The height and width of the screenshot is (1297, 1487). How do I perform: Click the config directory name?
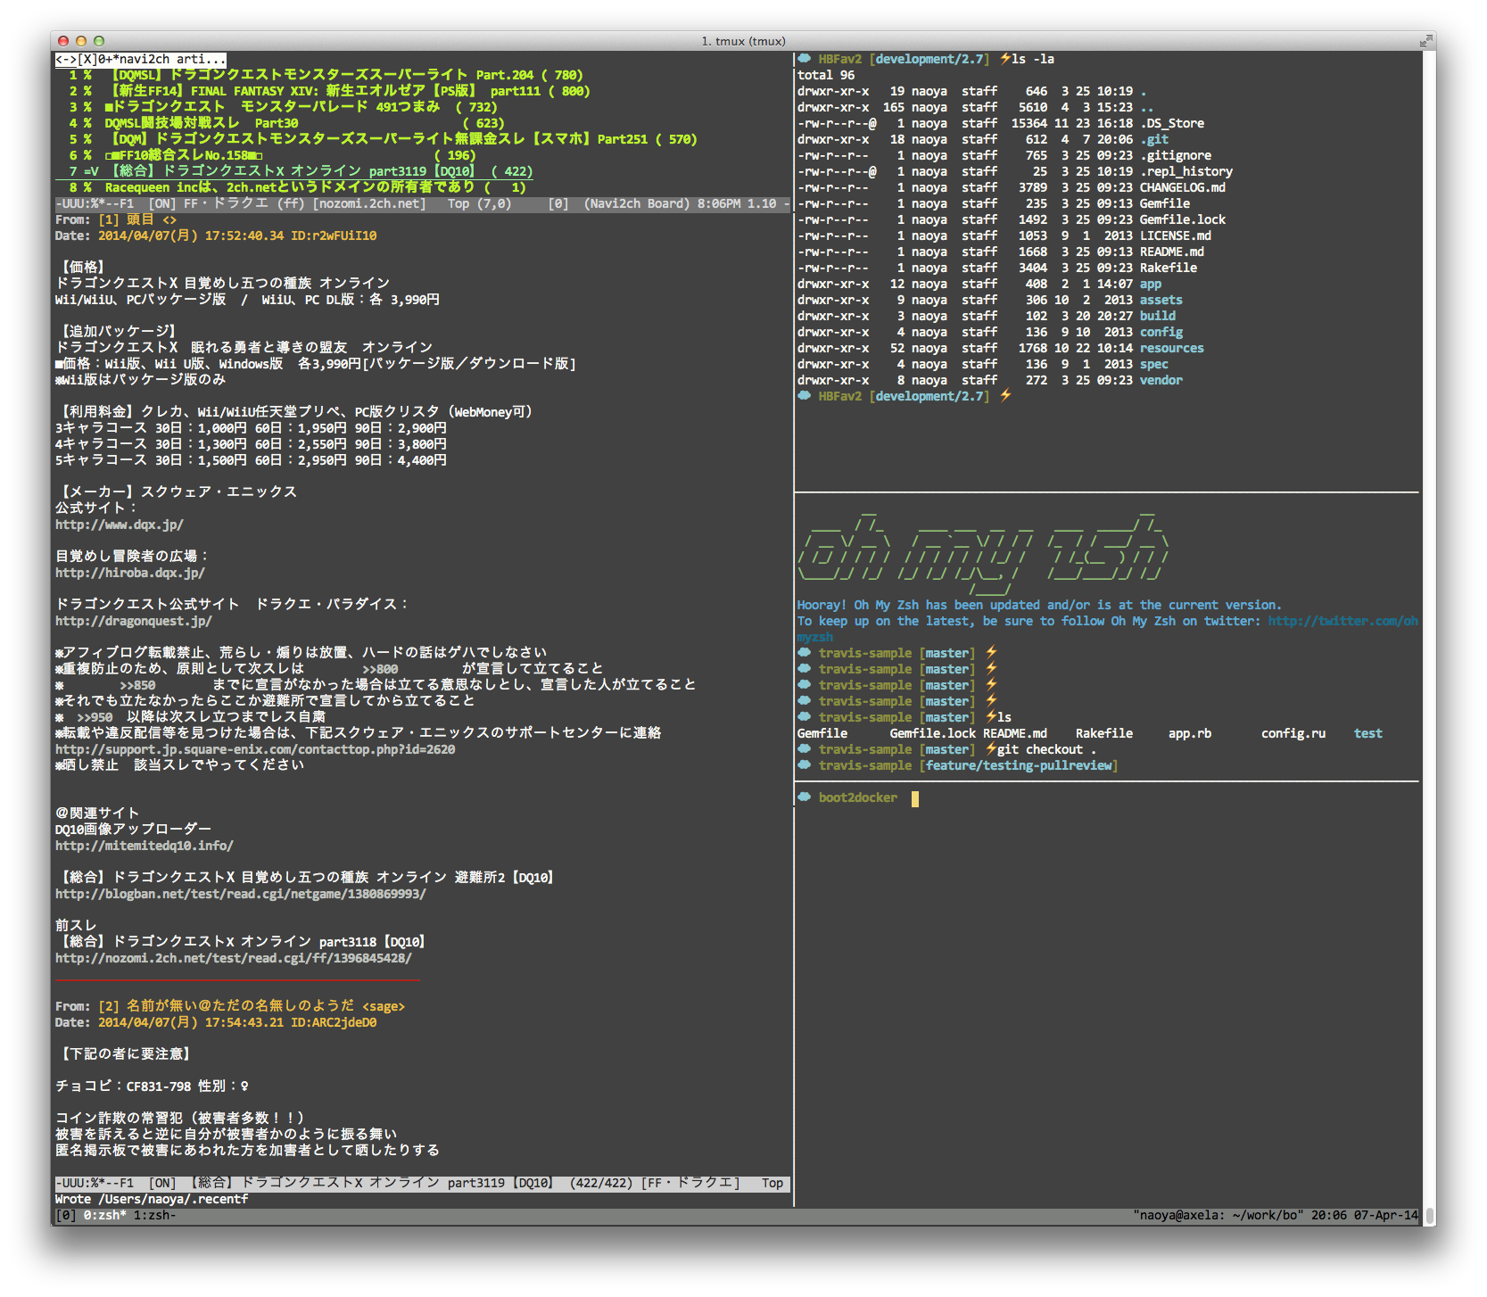[1161, 332]
